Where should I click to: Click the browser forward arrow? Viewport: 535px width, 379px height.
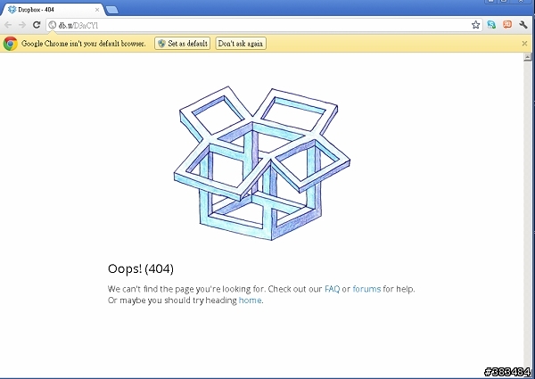[x=22, y=25]
